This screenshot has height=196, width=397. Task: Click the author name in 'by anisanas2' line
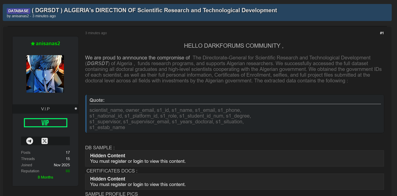[x=20, y=16]
